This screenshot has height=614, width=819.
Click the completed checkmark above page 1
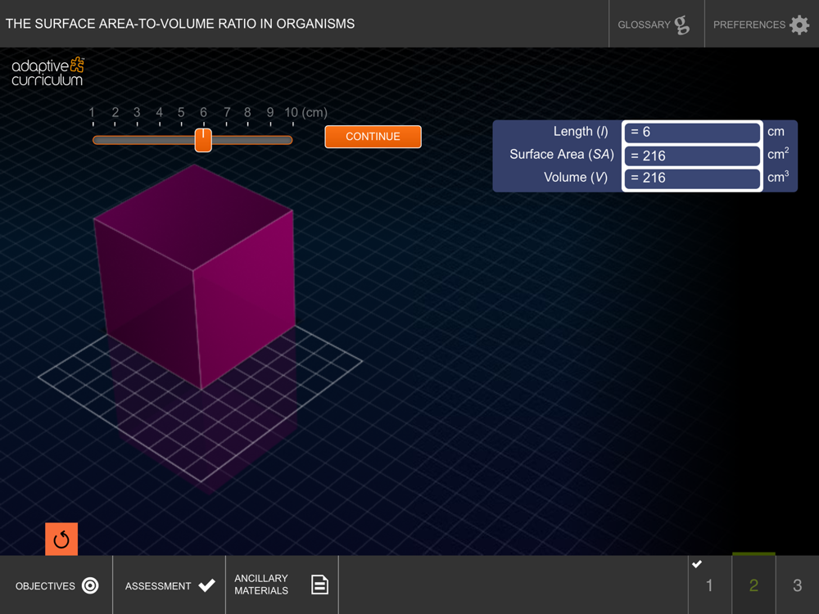coord(697,564)
